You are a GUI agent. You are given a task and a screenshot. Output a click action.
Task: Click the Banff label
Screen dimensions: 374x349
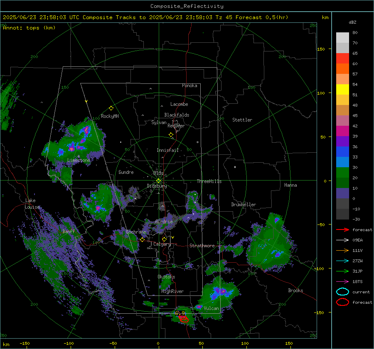tap(69, 231)
